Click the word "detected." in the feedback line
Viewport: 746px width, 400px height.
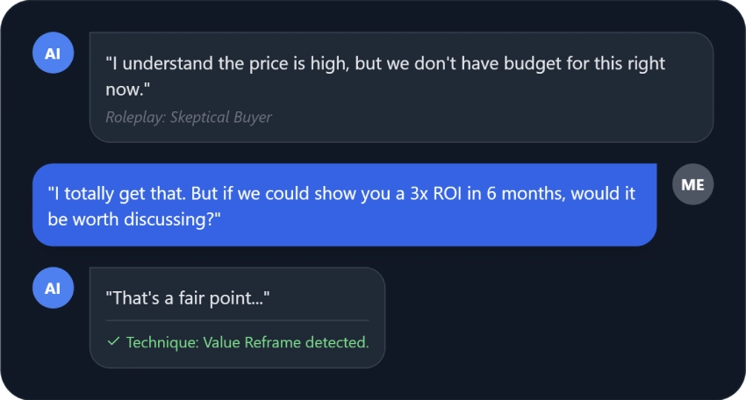point(337,342)
